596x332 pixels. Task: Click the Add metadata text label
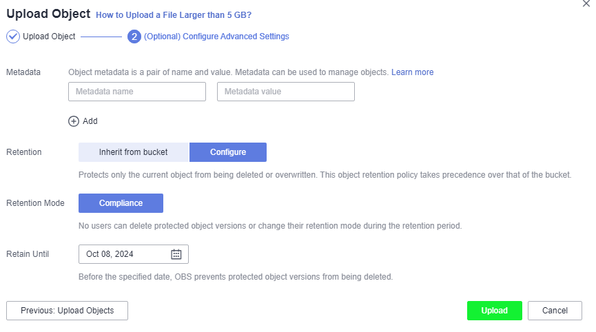pyautogui.click(x=90, y=121)
